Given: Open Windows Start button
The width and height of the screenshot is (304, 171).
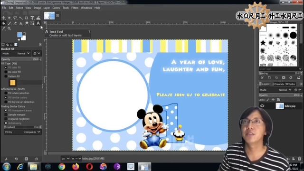Looking at the screenshot, I should [x=6, y=167].
